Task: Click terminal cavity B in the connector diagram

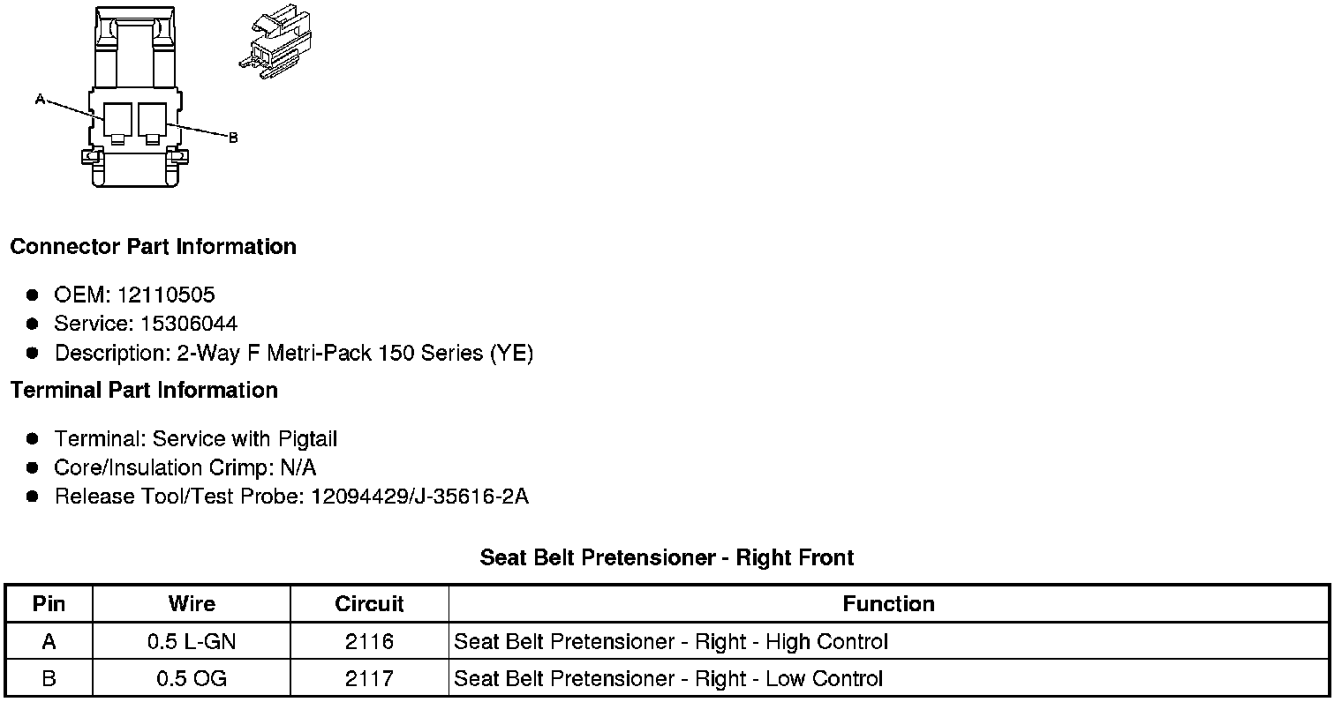Action: pyautogui.click(x=153, y=119)
